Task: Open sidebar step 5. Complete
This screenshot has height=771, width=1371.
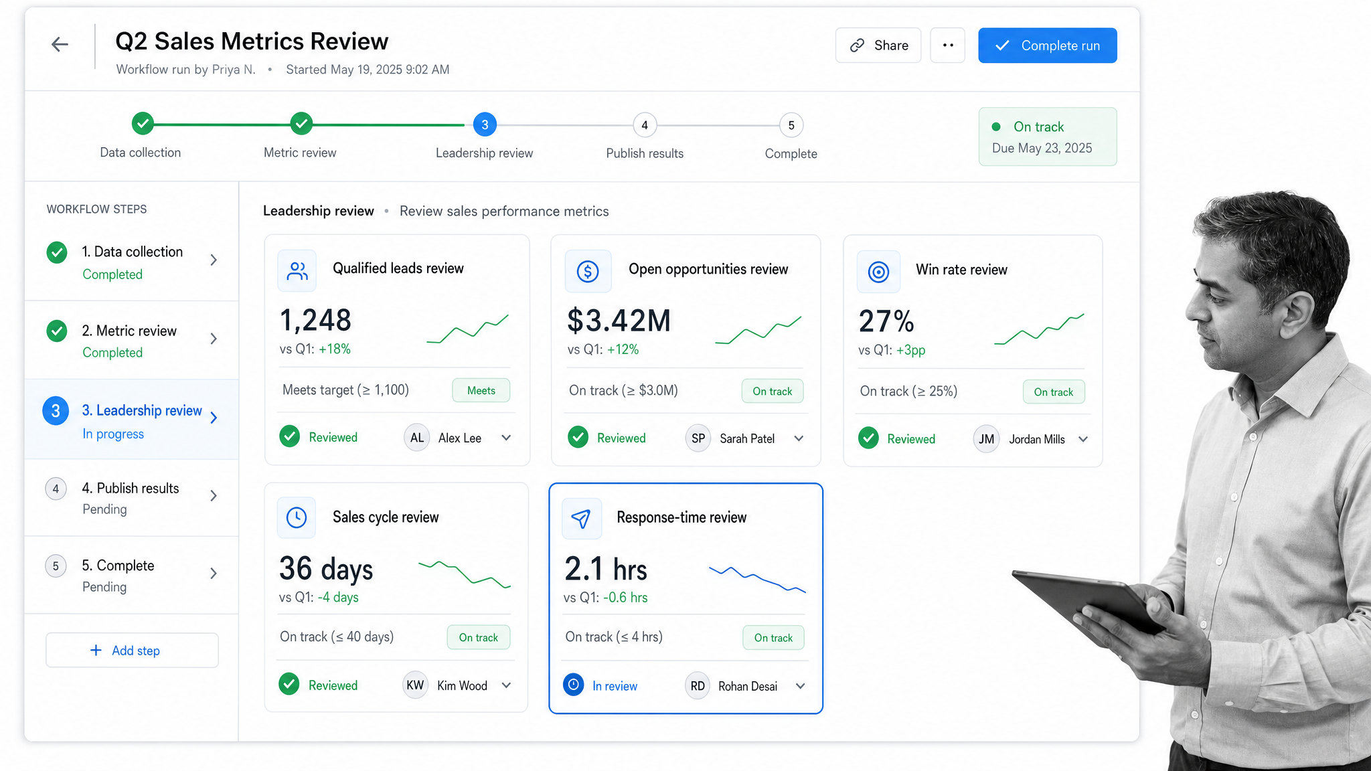Action: [132, 576]
